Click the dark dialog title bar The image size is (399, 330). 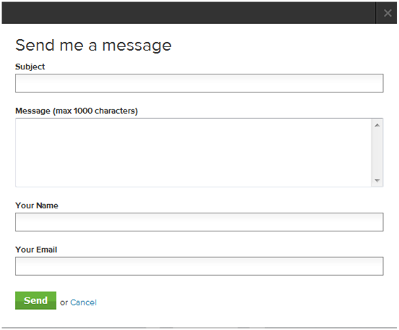click(189, 13)
